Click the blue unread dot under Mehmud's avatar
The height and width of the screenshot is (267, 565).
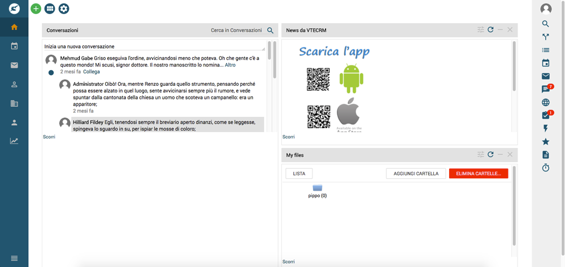pos(51,73)
